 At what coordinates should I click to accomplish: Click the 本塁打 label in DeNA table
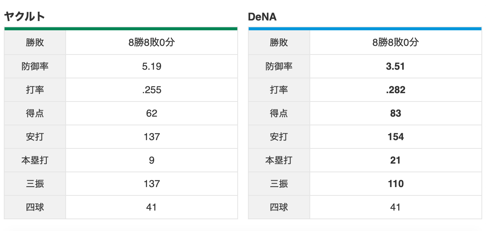pyautogui.click(x=279, y=160)
